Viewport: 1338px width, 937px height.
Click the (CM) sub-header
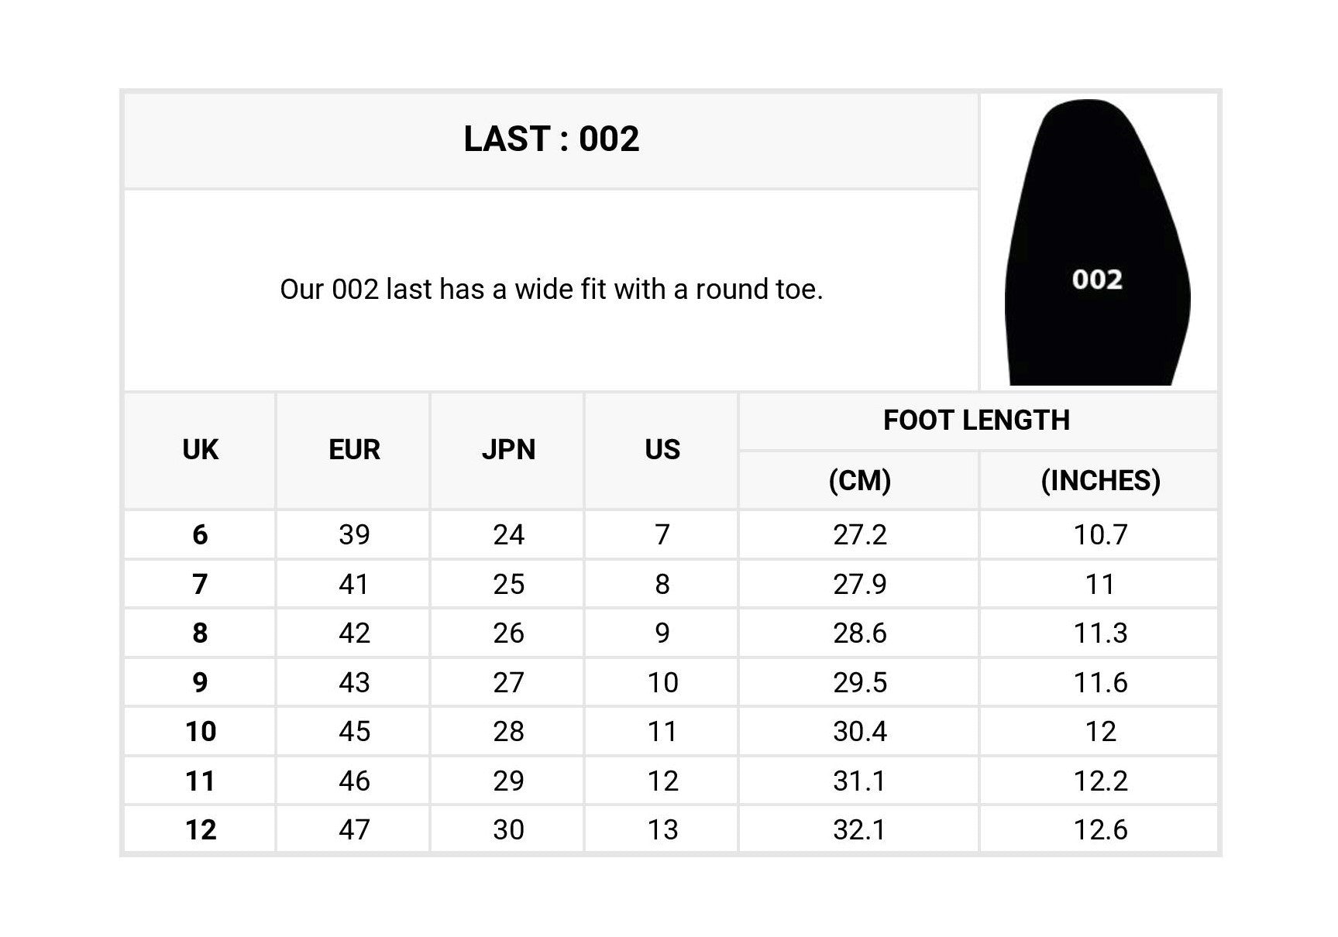click(x=859, y=480)
